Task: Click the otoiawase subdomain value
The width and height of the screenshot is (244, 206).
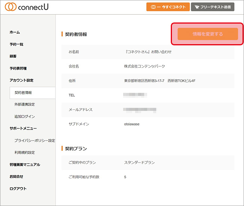Action: point(132,124)
